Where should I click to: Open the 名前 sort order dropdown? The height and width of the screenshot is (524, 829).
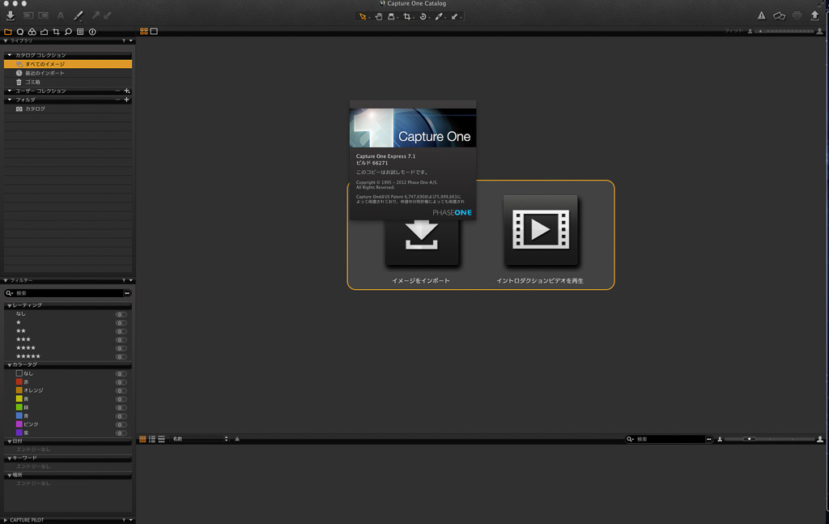coord(199,439)
